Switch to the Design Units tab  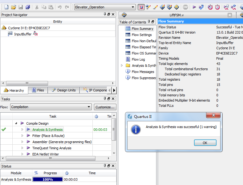(64, 90)
